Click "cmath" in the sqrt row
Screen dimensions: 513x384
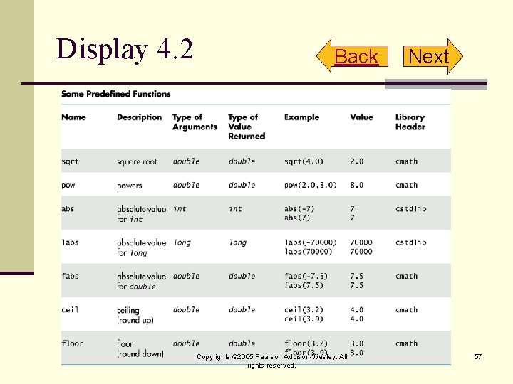click(407, 161)
